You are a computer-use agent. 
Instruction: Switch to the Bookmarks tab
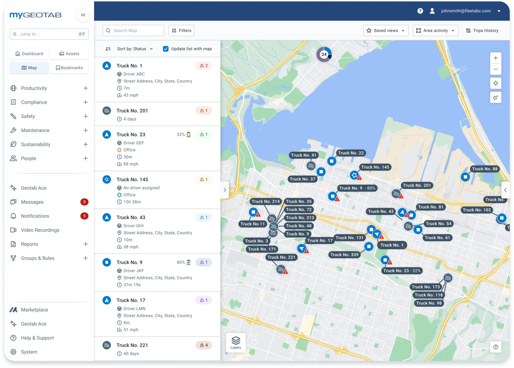69,68
